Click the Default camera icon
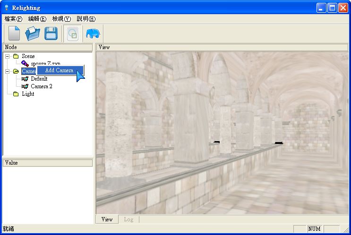This screenshot has width=351, height=235. [25, 79]
